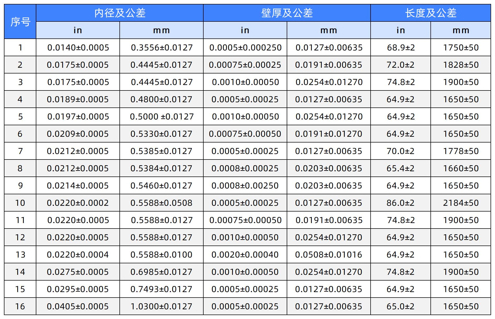The image size is (495, 319).
Task: Select length cell 1750±50
Action: (x=461, y=47)
